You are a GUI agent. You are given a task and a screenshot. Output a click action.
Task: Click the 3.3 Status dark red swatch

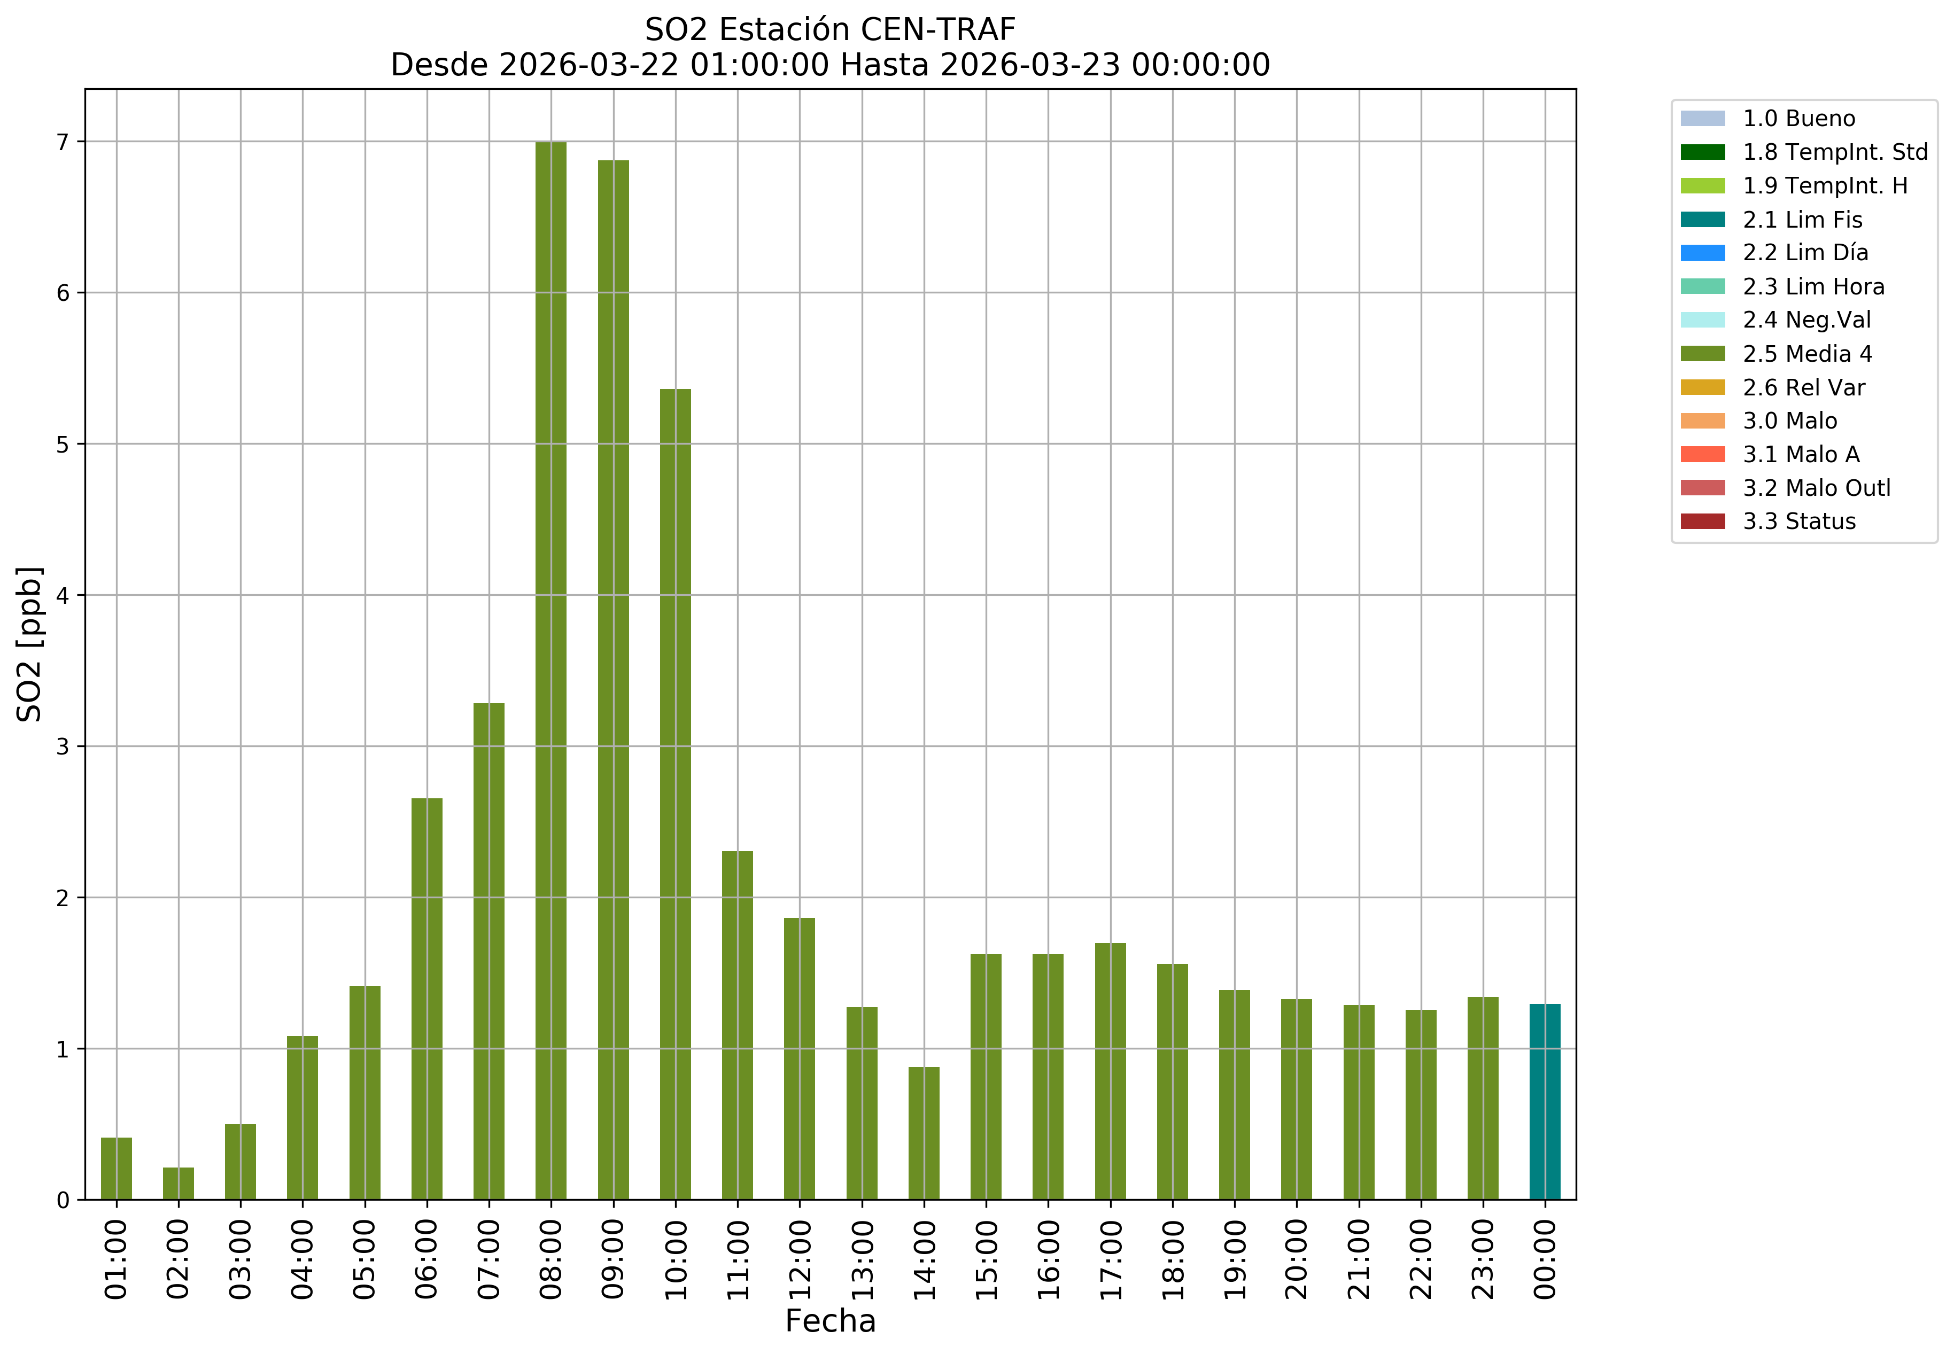[1702, 521]
